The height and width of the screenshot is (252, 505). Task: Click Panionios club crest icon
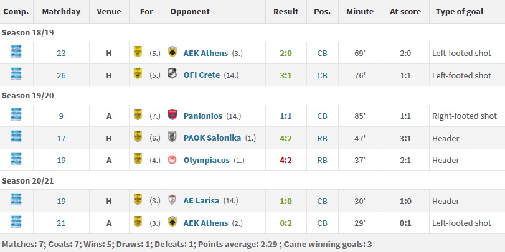tap(172, 114)
